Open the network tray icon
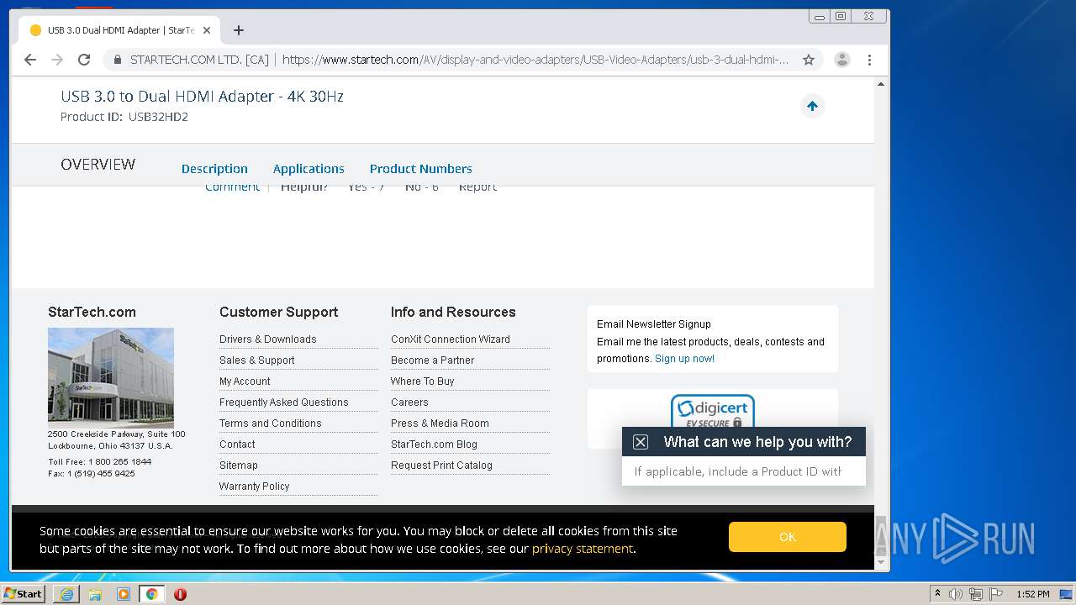The height and width of the screenshot is (605, 1076). click(975, 594)
